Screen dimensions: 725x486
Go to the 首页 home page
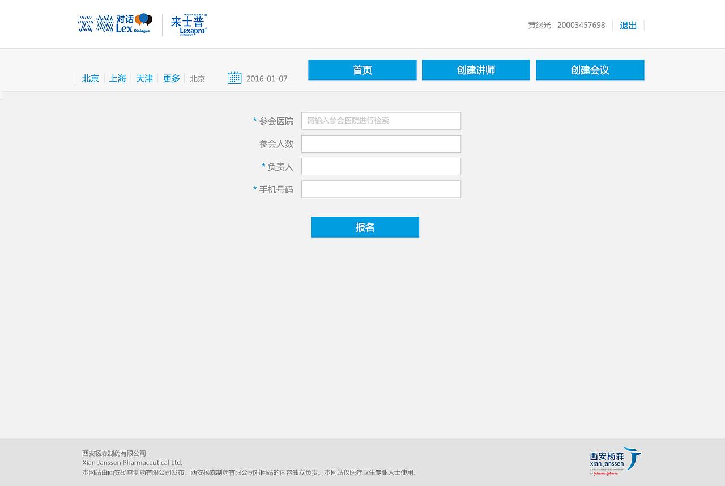(362, 70)
